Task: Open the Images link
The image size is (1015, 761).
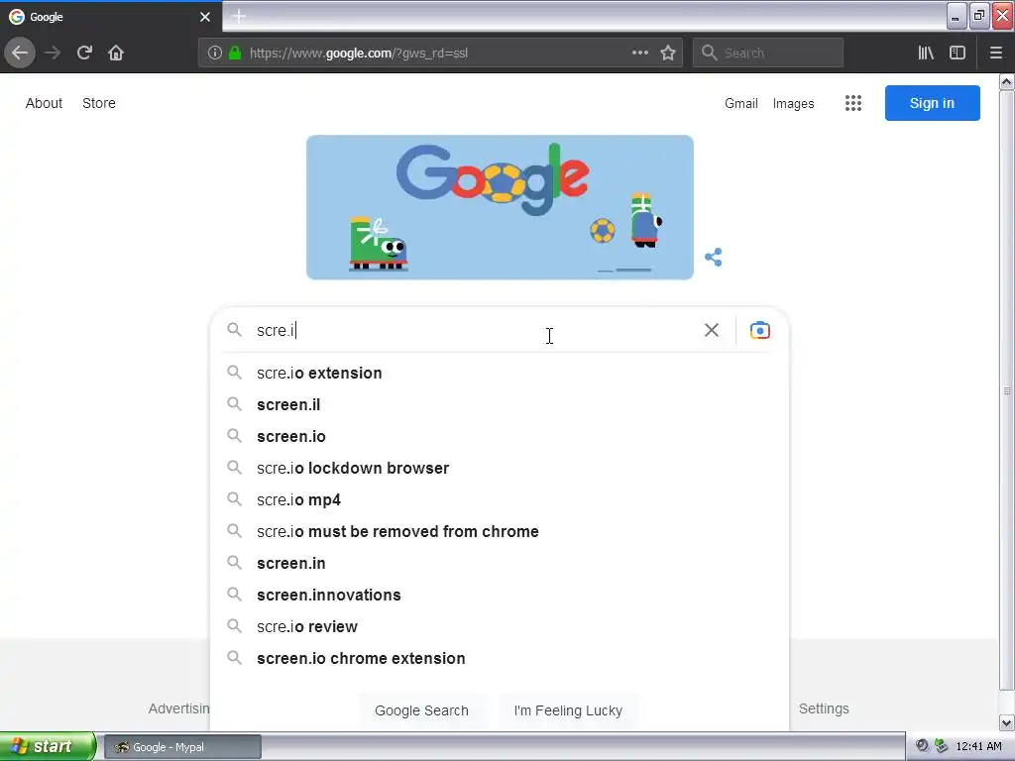Action: (793, 103)
